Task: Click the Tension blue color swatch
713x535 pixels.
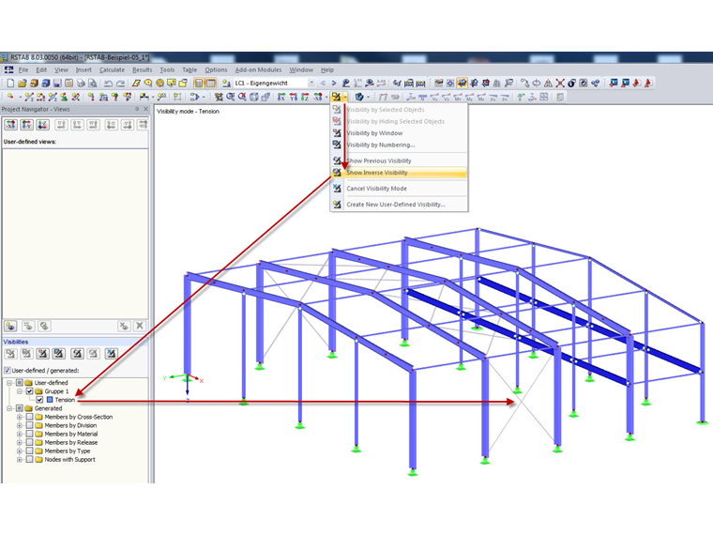Action: coord(50,400)
